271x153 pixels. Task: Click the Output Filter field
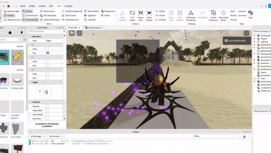click(217, 136)
